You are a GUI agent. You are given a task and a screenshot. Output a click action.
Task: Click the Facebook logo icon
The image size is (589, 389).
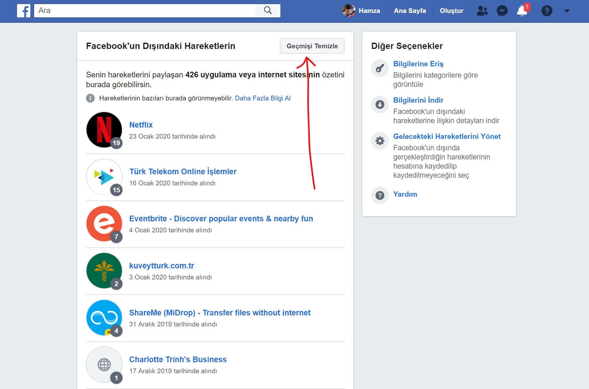point(24,11)
